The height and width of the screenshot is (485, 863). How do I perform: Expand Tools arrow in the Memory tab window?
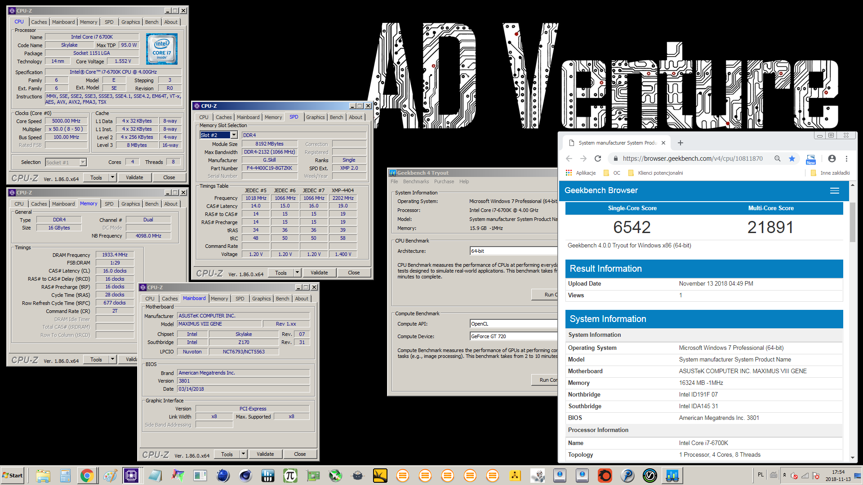coord(112,360)
